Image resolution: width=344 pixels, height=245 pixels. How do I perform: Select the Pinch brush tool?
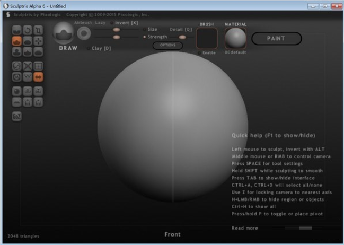pyautogui.click(x=28, y=52)
